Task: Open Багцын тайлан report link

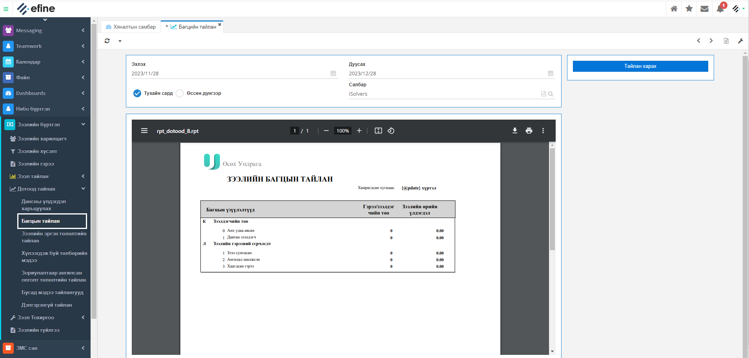Action: (x=52, y=221)
